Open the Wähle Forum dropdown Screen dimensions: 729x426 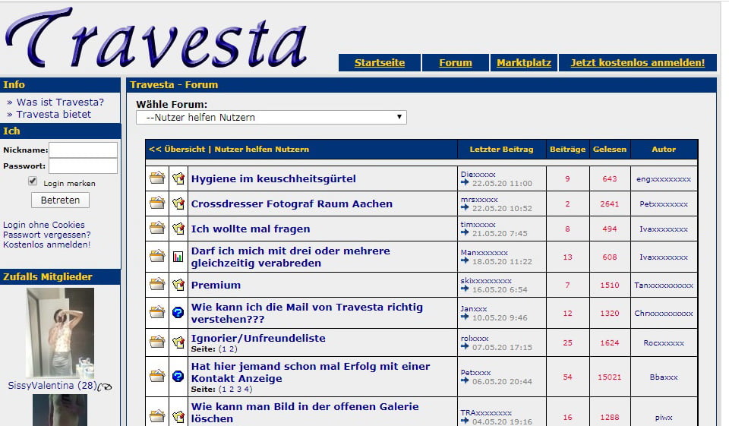pos(271,118)
